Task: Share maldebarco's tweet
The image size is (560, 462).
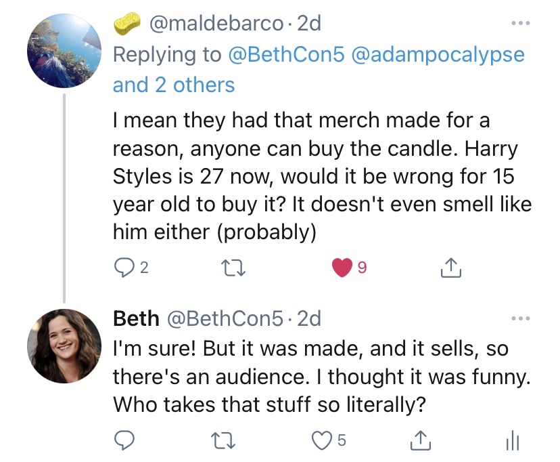Action: 450,269
